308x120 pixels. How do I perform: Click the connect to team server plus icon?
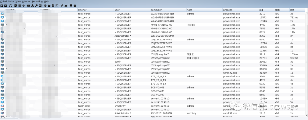2,6
